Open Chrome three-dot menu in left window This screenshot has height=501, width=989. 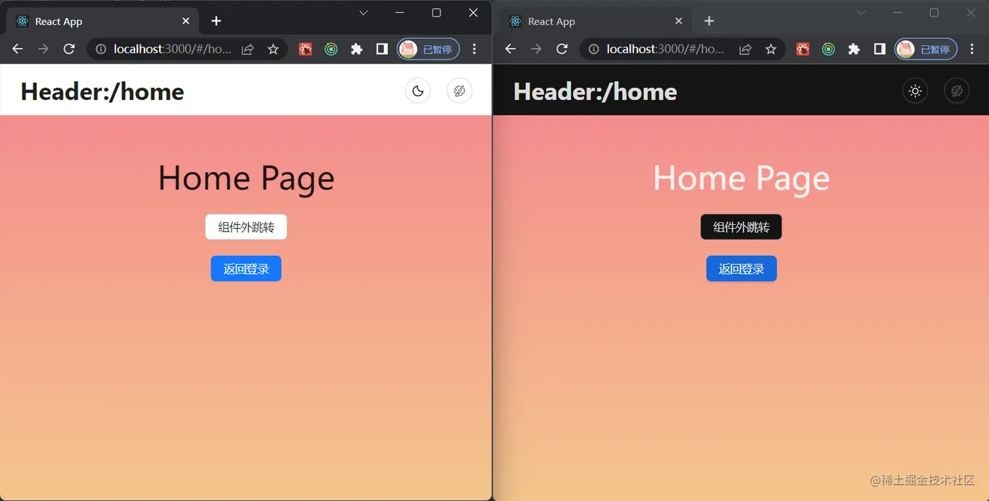475,49
